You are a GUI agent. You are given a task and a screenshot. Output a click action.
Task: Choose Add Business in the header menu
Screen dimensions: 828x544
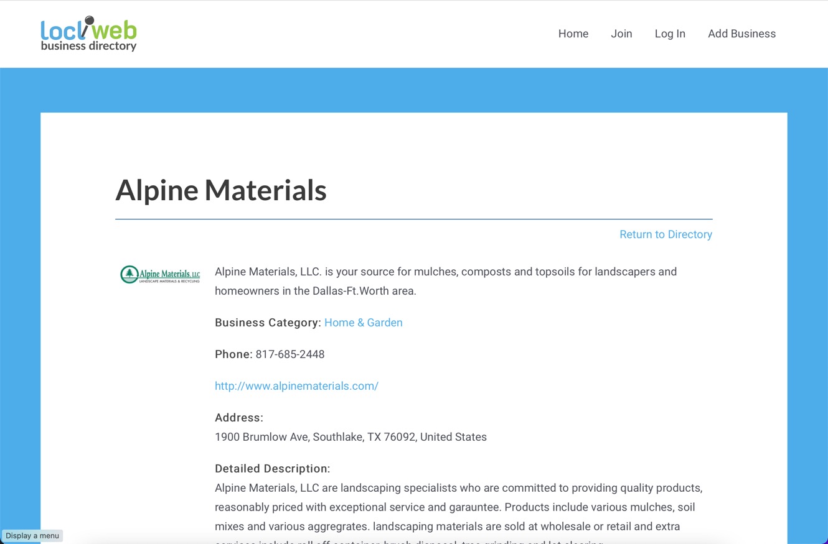(741, 34)
